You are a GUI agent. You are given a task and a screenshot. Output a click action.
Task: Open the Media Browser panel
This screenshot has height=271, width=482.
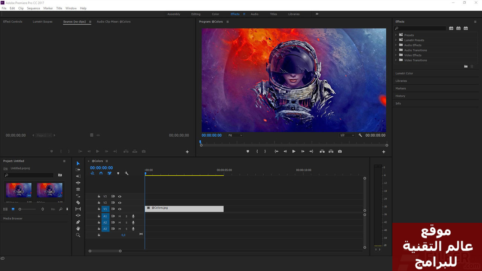pos(13,218)
